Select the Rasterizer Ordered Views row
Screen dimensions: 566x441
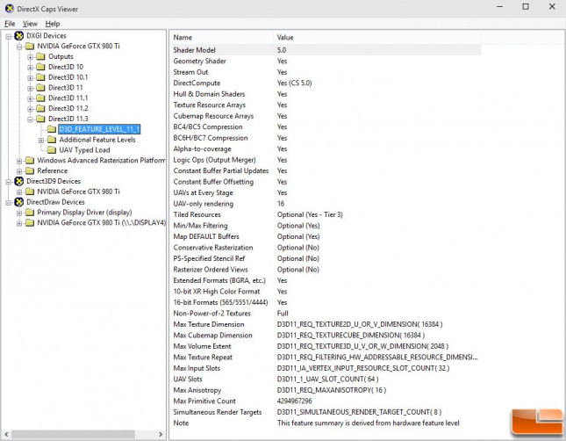pos(326,270)
